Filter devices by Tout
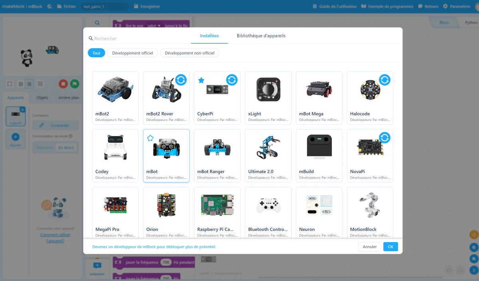Image resolution: width=479 pixels, height=281 pixels. (96, 53)
